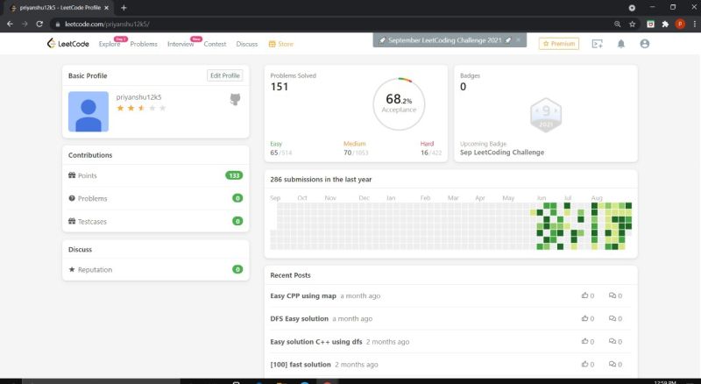Click the Hard solved count 16
Image resolution: width=701 pixels, height=384 pixels.
point(424,153)
